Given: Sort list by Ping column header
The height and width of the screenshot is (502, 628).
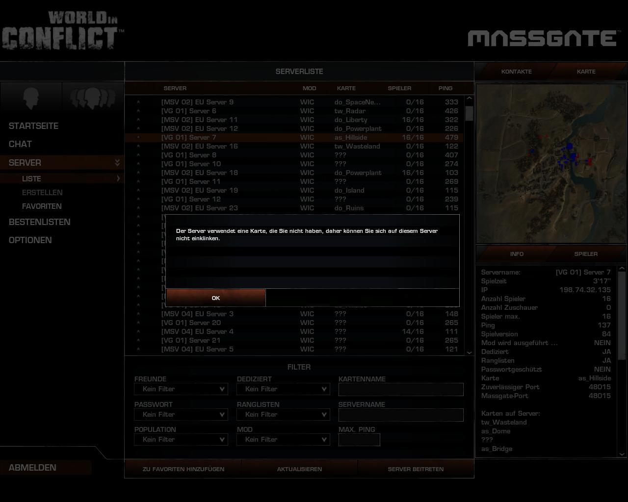Looking at the screenshot, I should pos(445,88).
